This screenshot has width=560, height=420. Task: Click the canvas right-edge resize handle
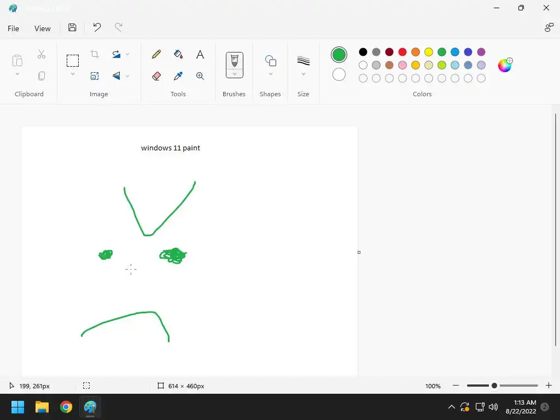[359, 253]
